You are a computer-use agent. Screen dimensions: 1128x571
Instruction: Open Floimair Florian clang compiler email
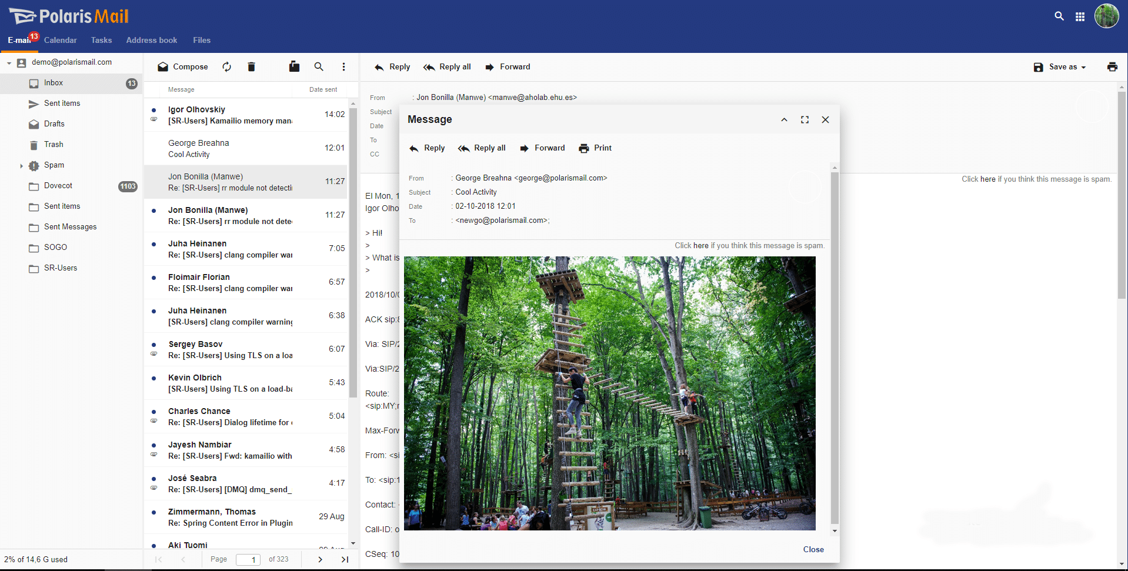246,283
